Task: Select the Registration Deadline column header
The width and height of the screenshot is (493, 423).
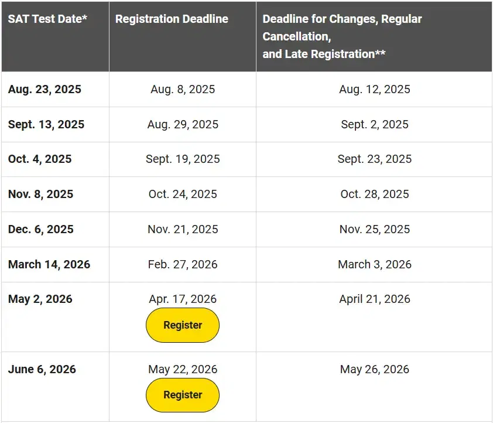Action: tap(172, 19)
